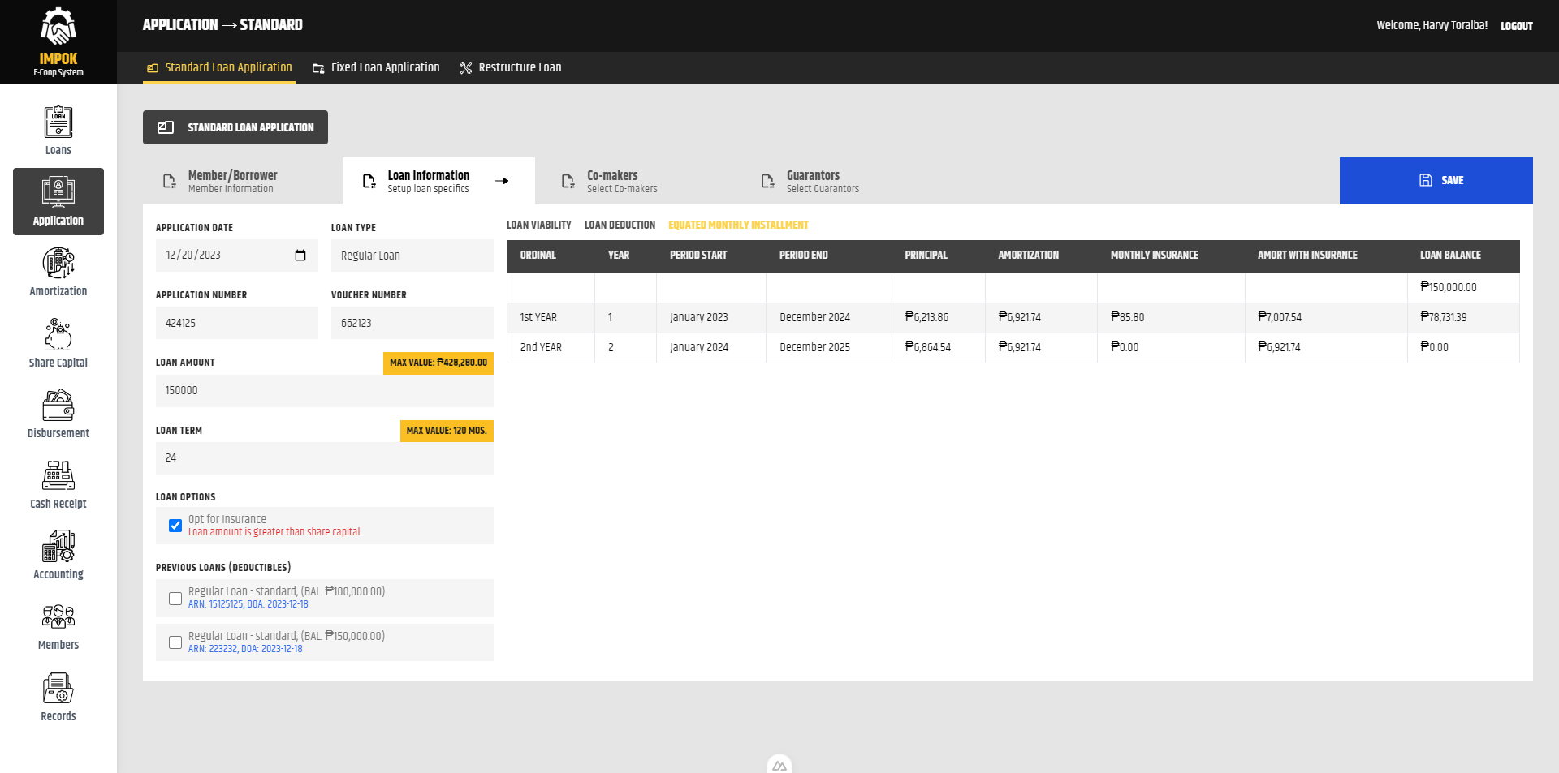Open the Cash Receipt module
The height and width of the screenshot is (773, 1559).
coord(58,484)
